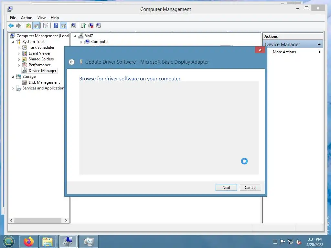
Task: Click Scan for hardware changes icon
Action: (x=73, y=26)
